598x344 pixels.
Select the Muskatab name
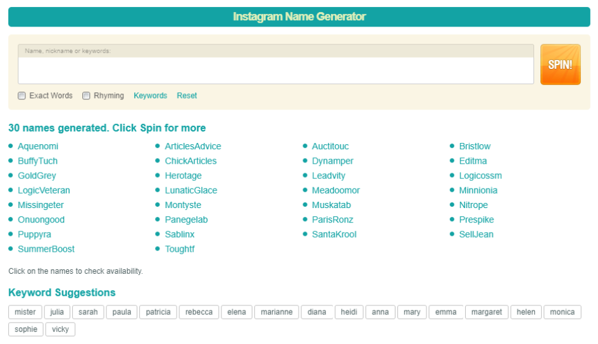pos(331,205)
